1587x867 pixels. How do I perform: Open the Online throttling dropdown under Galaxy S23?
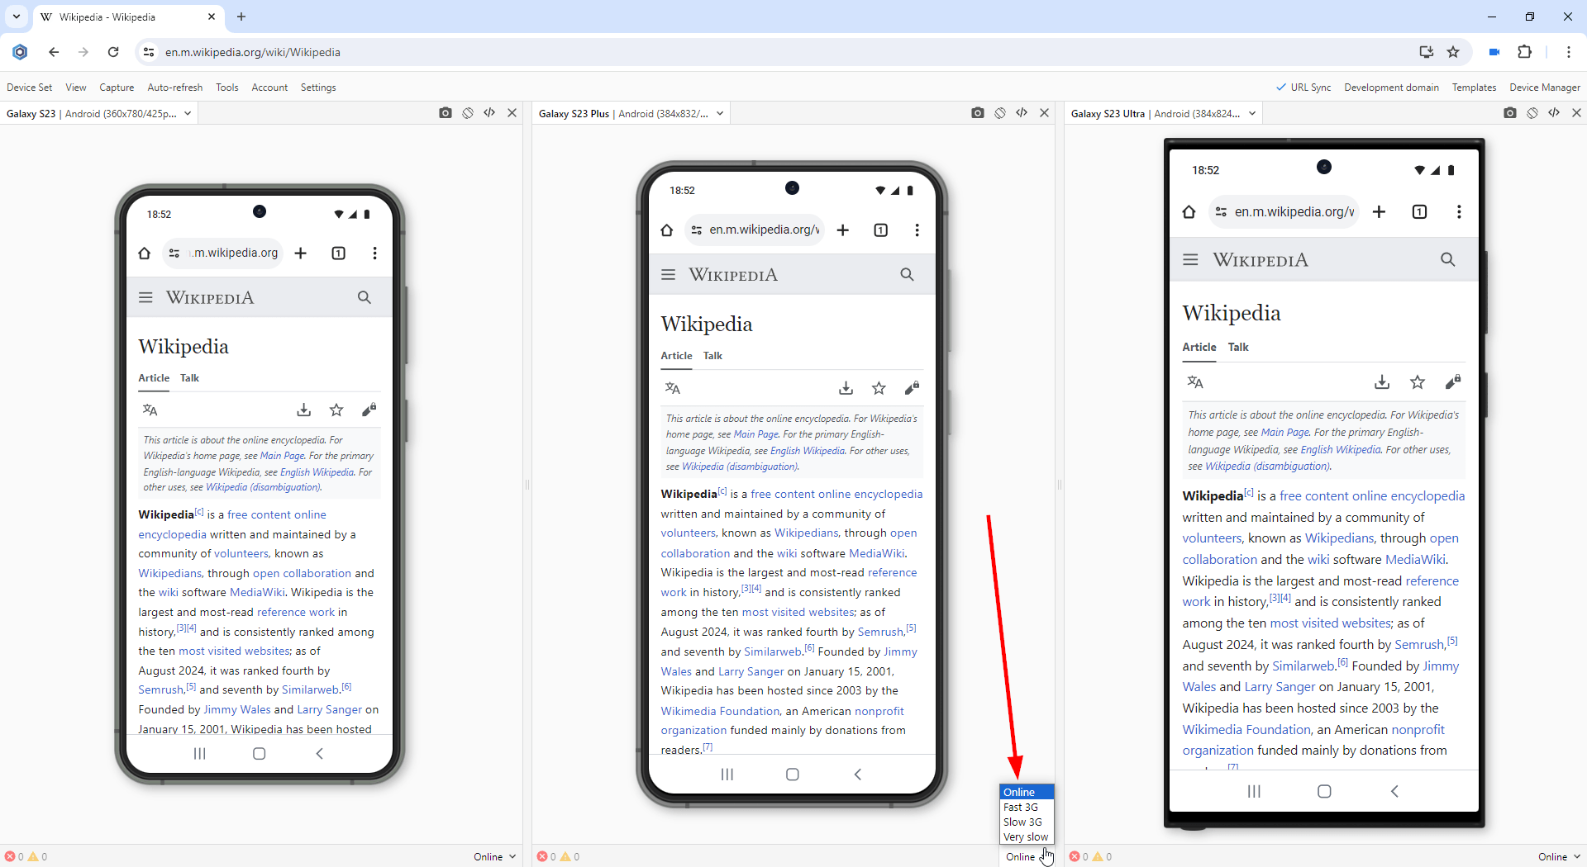point(493,856)
